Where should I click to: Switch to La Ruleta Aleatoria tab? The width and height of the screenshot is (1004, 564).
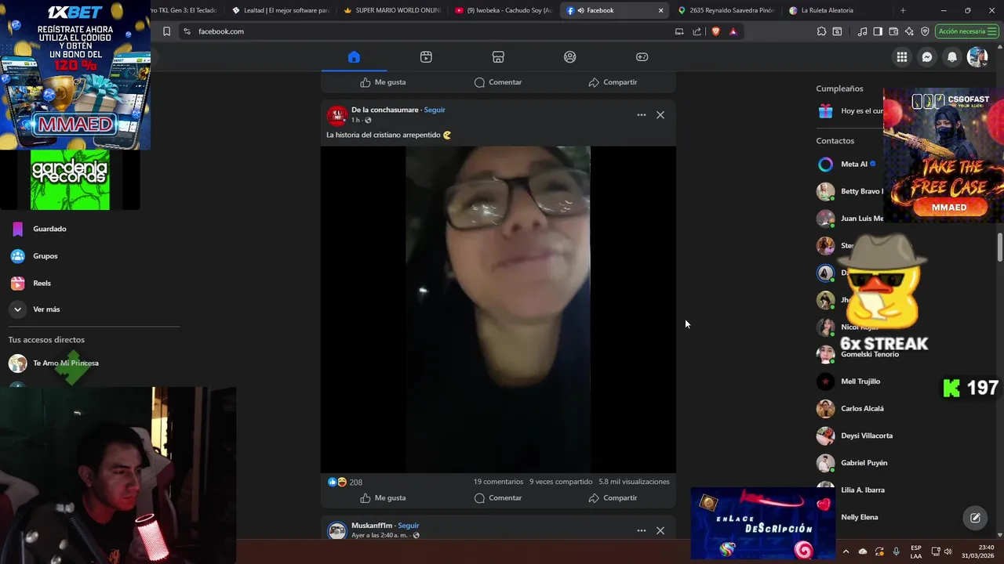[838, 10]
